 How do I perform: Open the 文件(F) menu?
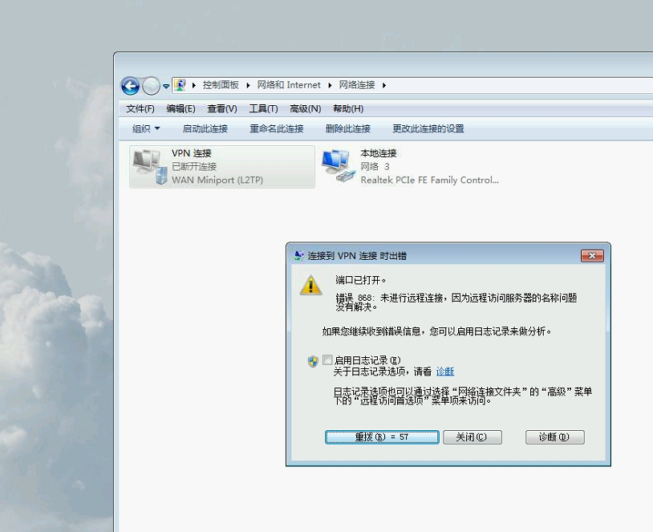point(140,109)
